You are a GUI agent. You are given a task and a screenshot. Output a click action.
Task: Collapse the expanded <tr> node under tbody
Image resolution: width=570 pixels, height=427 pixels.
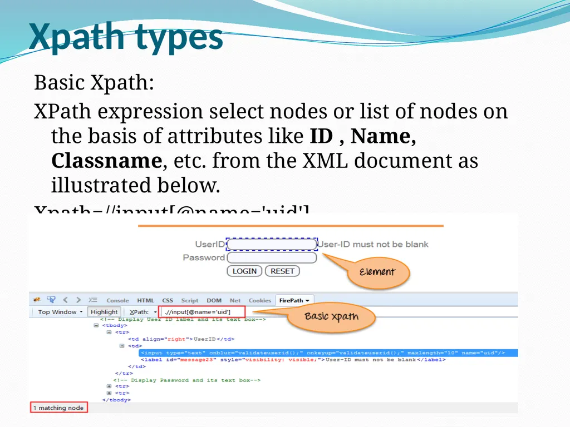pyautogui.click(x=109, y=332)
